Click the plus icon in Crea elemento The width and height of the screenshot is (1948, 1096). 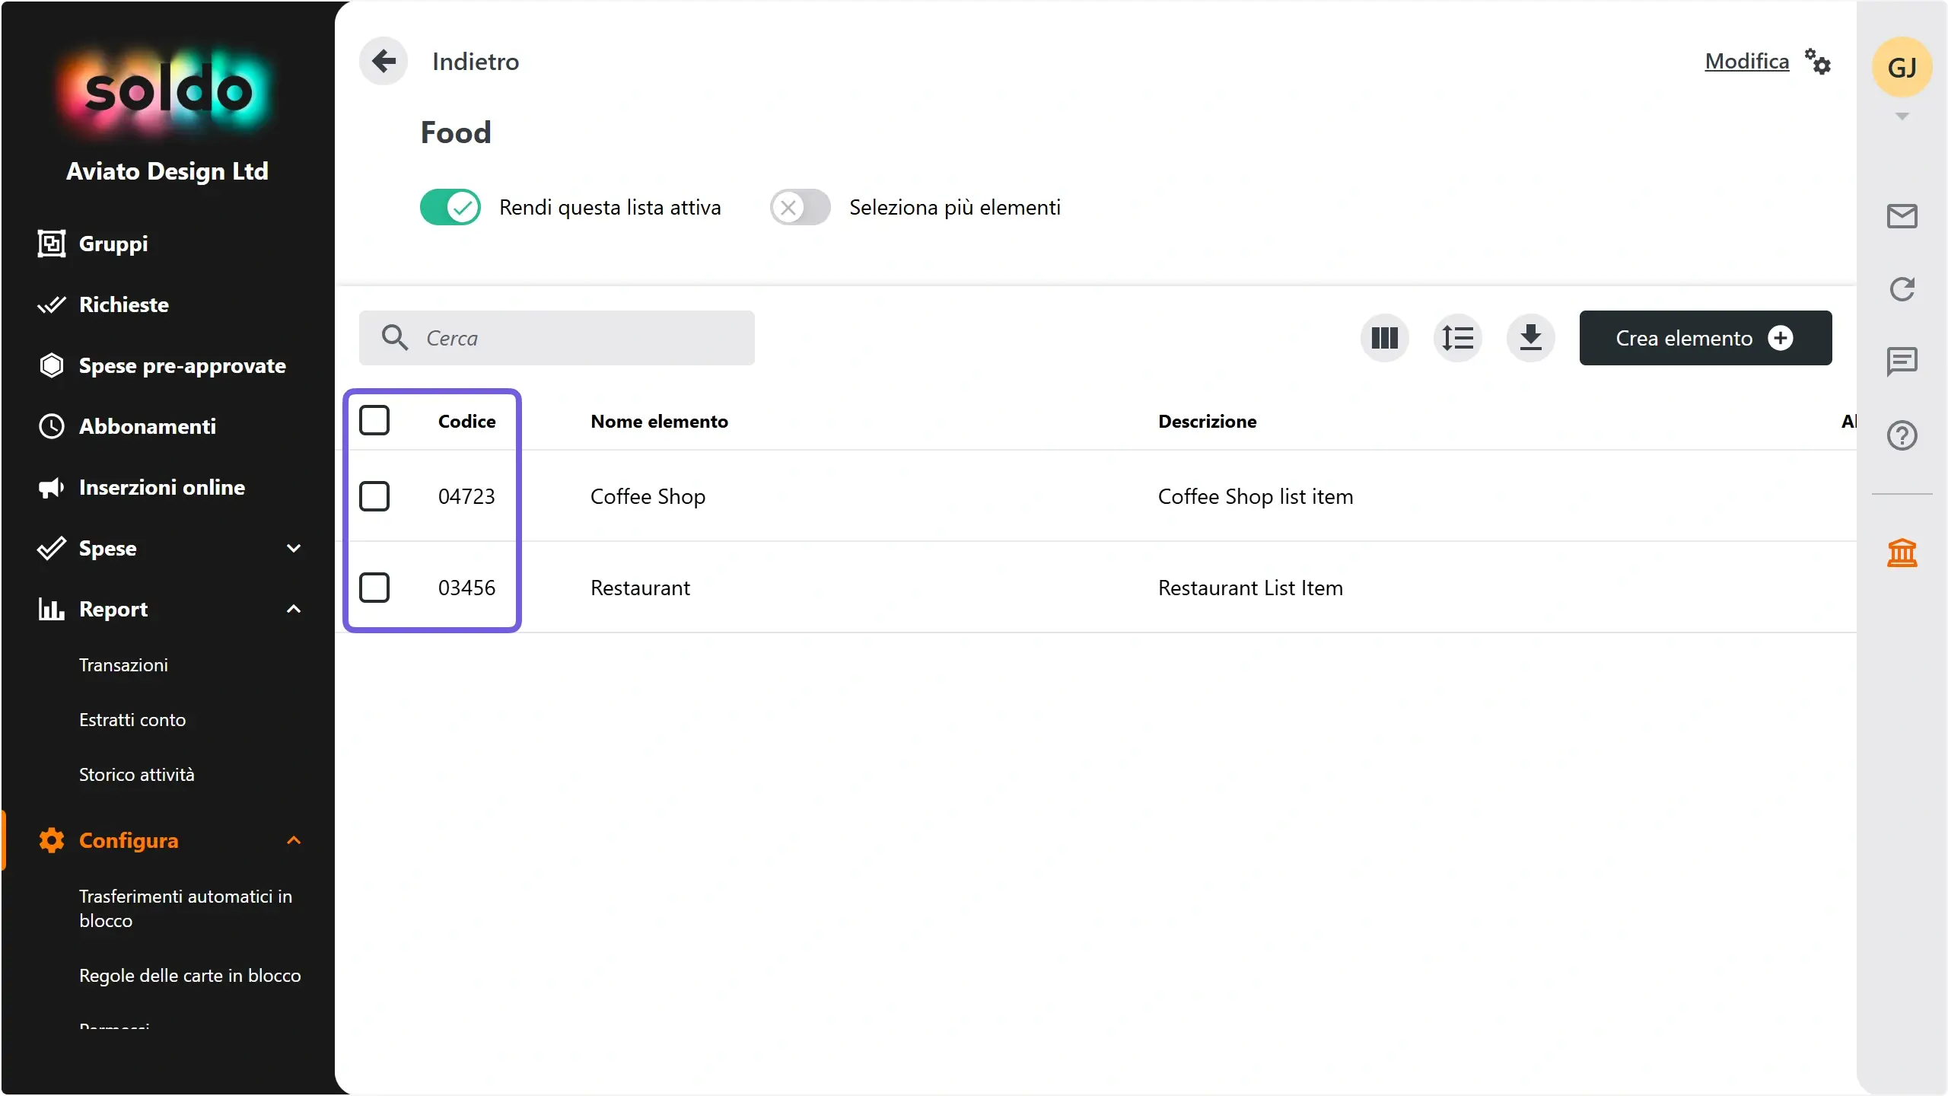(x=1780, y=338)
